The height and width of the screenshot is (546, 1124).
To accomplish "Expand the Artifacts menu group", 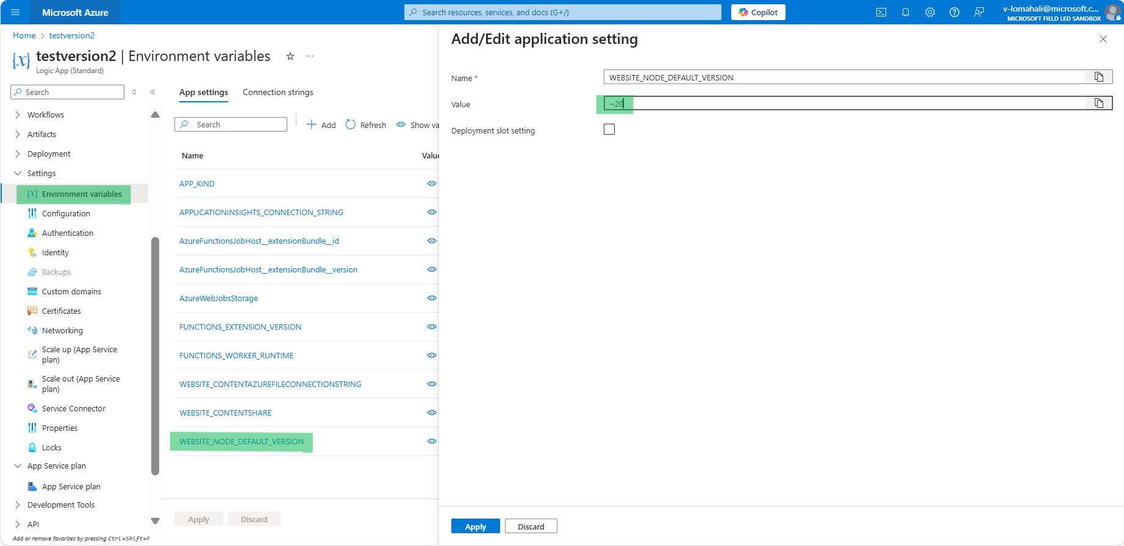I will coord(18,134).
